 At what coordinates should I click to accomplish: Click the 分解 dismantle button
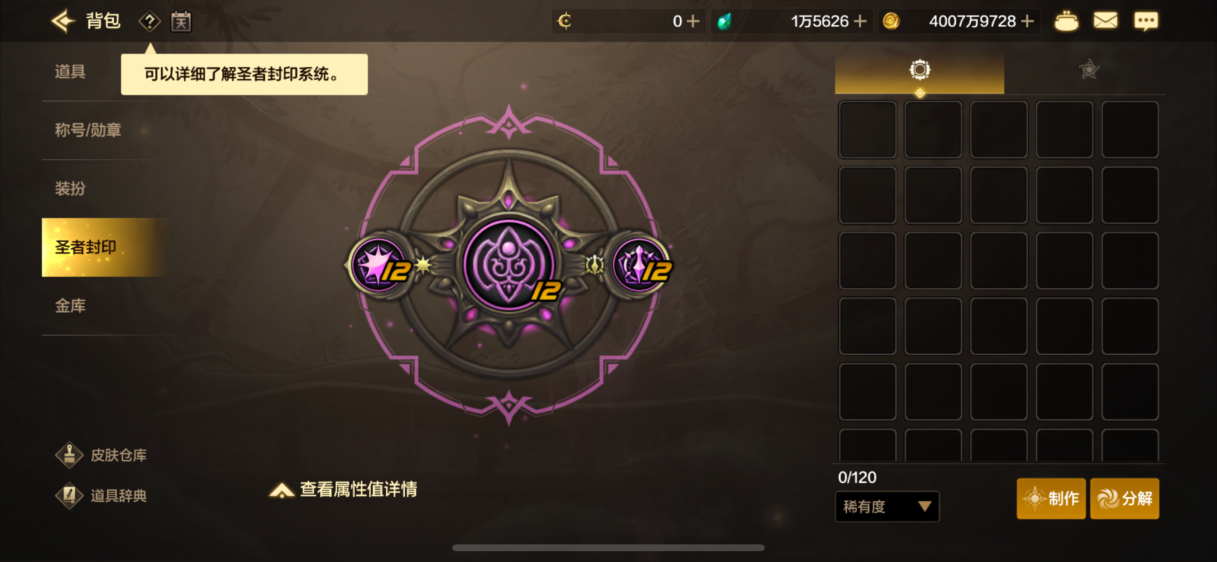tap(1124, 498)
